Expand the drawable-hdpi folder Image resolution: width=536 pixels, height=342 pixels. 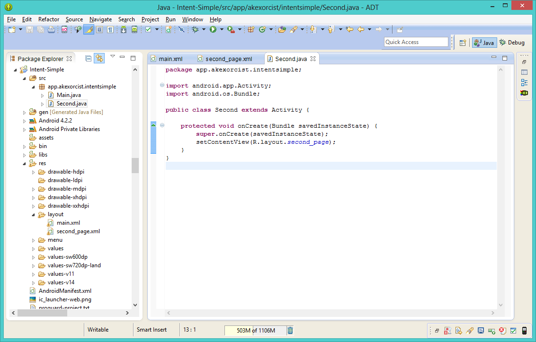[x=33, y=172]
